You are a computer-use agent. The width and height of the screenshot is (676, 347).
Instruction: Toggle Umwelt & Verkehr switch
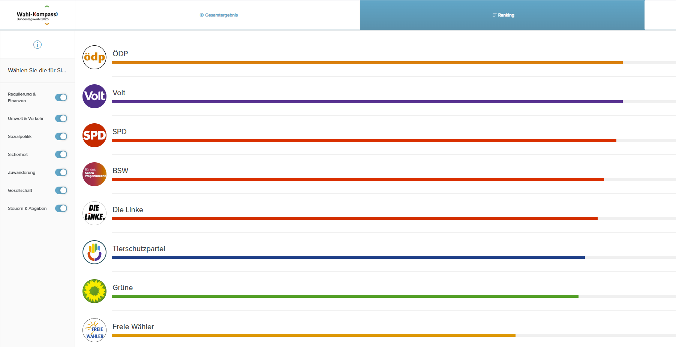(61, 118)
